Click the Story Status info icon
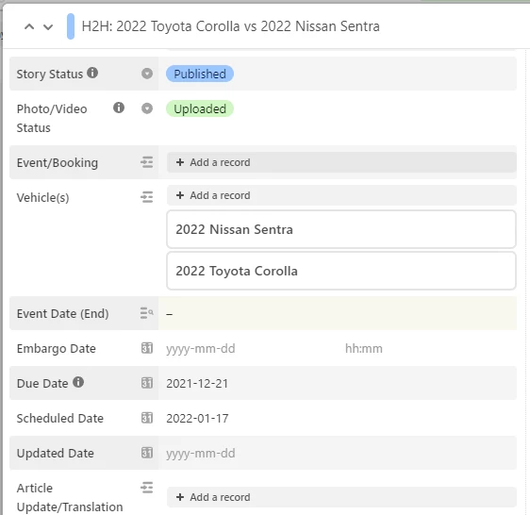 (92, 73)
